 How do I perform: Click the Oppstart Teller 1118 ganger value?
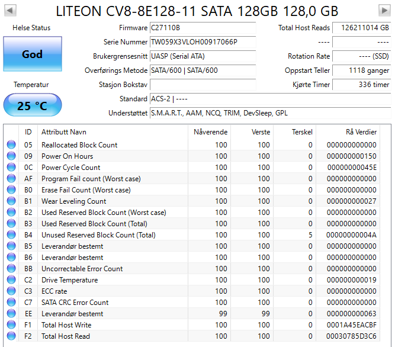point(361,70)
